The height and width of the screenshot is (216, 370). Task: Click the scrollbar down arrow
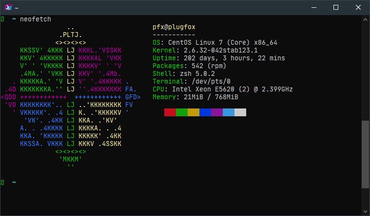pyautogui.click(x=365, y=211)
